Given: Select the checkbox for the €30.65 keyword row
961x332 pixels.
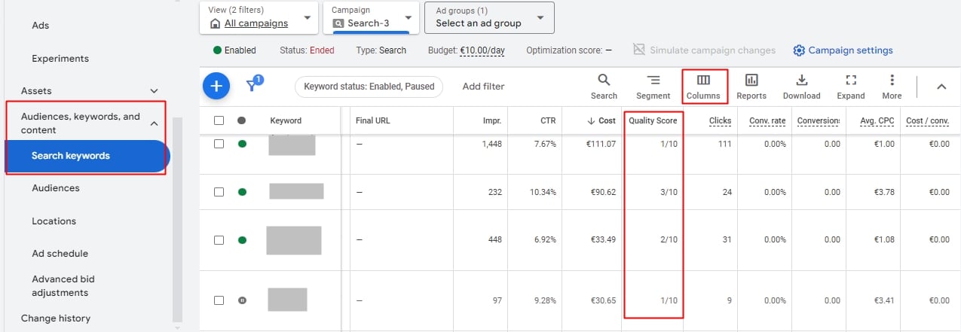Looking at the screenshot, I should click(219, 300).
